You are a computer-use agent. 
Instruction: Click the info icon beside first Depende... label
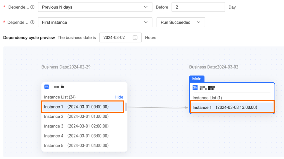[32, 7]
